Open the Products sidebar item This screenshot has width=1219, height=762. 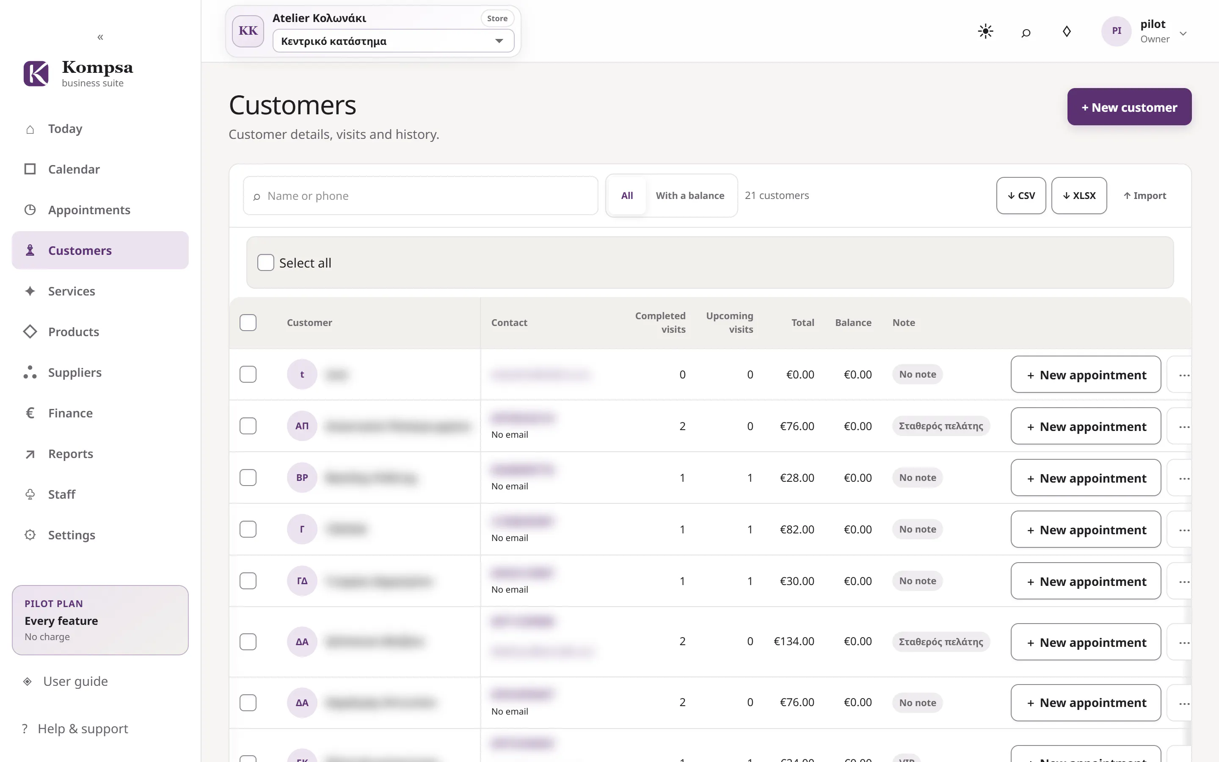(x=100, y=331)
